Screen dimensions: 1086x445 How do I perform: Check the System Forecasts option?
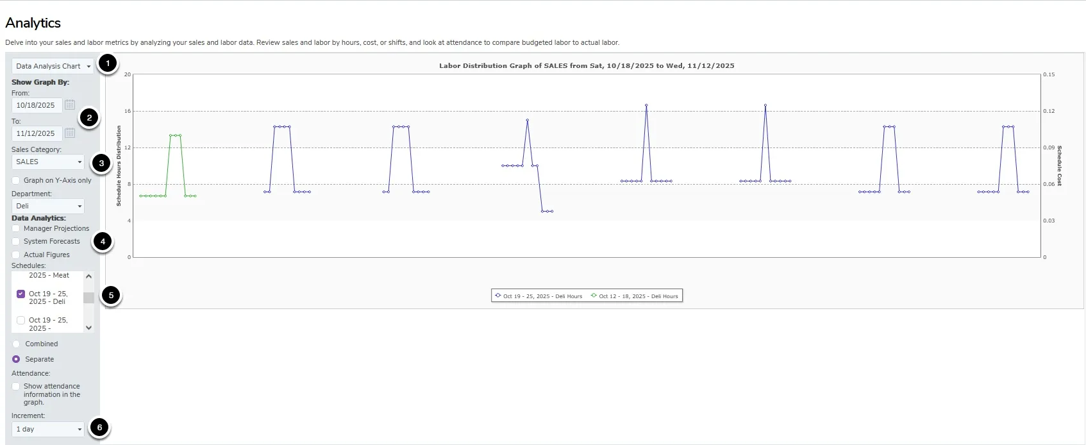pos(16,241)
